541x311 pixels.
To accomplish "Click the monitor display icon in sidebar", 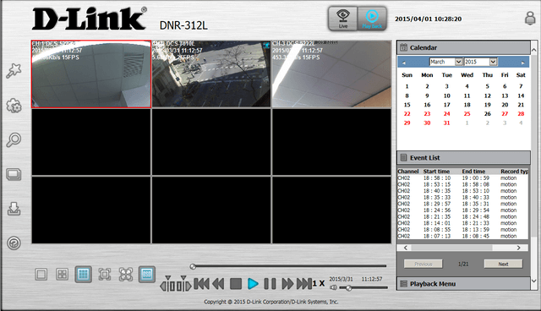I will click(14, 174).
